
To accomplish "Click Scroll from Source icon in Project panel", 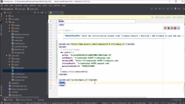I will [x=35, y=13].
